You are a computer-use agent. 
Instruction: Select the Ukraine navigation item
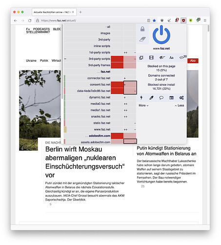click(x=31, y=61)
